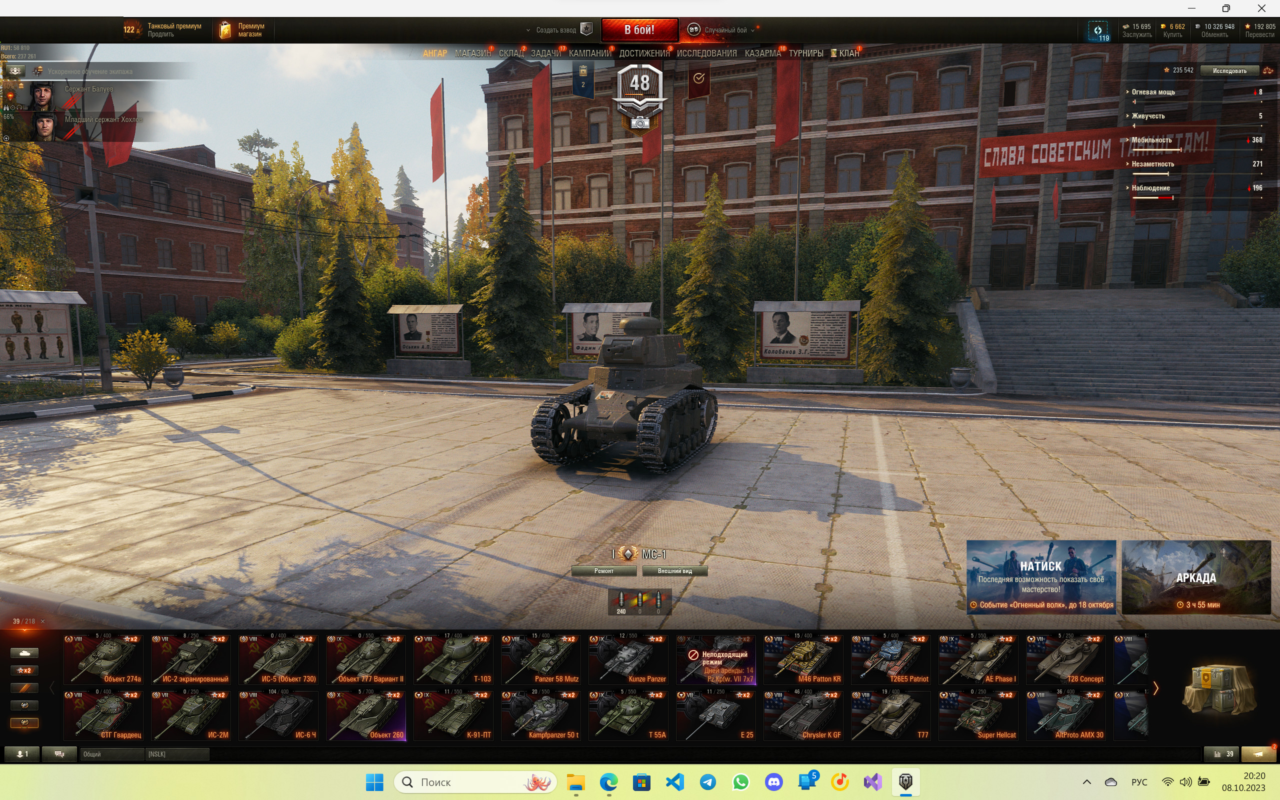Screen dimensions: 1280x800
Task: Toggle the unselected elite badge carousel filter
Action: click(x=24, y=705)
